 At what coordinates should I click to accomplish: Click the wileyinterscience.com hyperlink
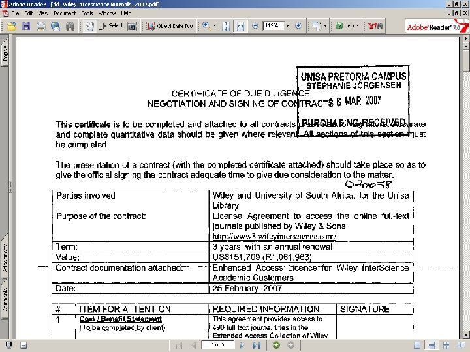[x=274, y=237]
